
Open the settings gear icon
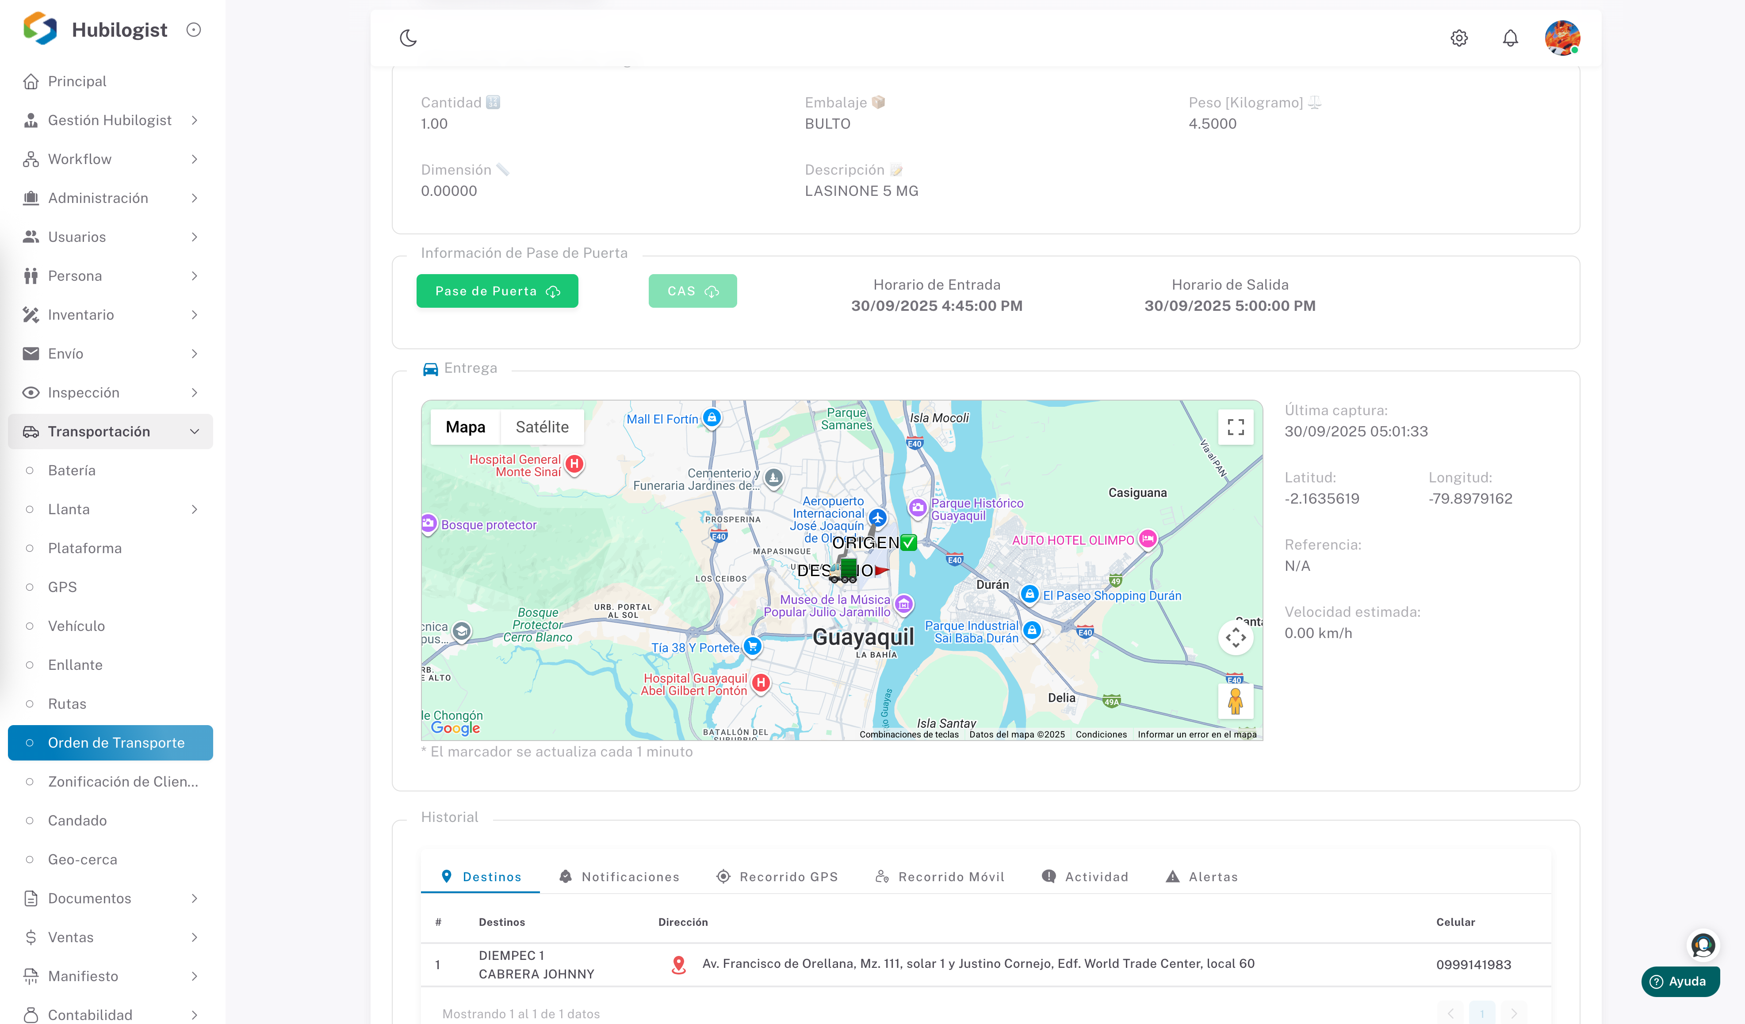(x=1459, y=38)
